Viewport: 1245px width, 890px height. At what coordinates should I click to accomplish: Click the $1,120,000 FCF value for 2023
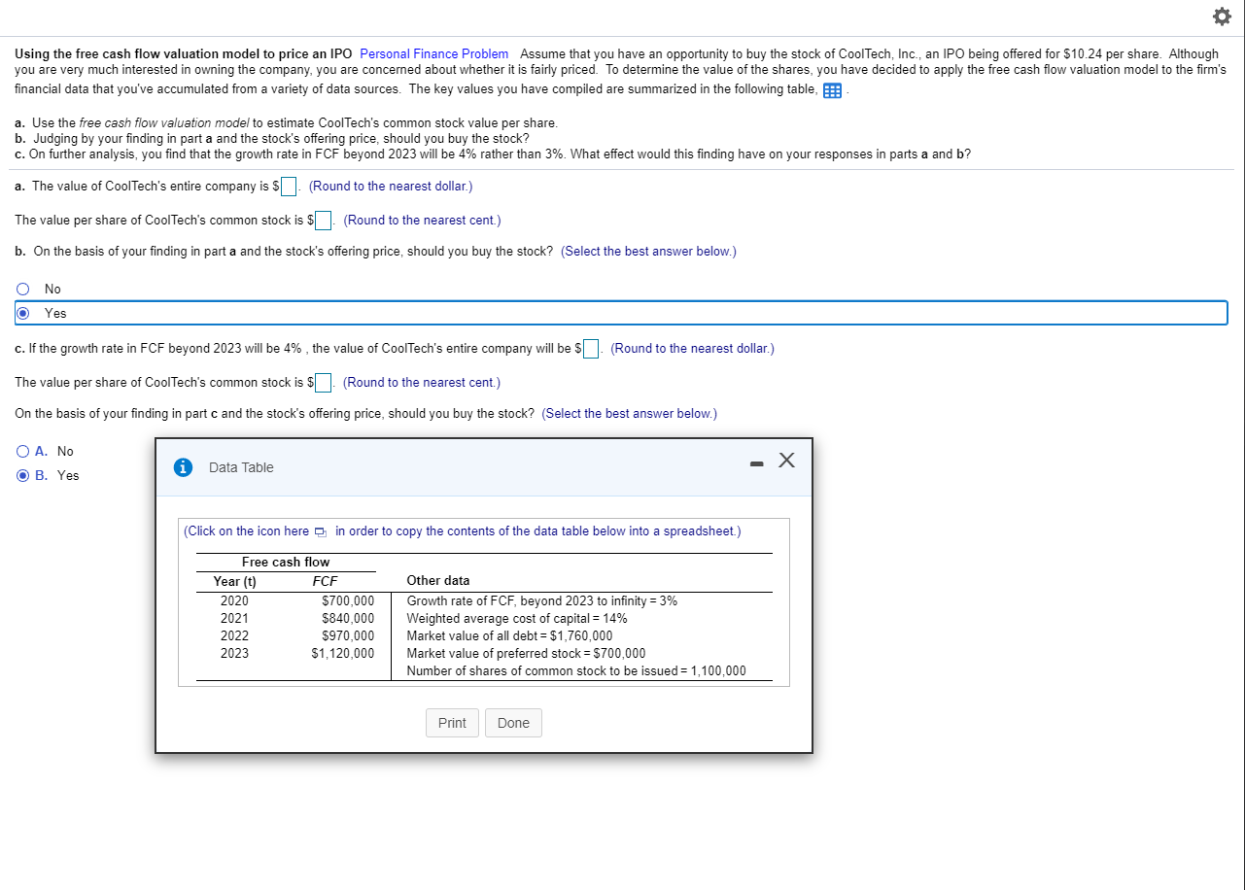point(343,653)
